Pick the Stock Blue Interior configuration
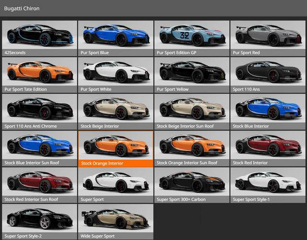This screenshot has width=307, height=240. pyautogui.click(x=268, y=112)
